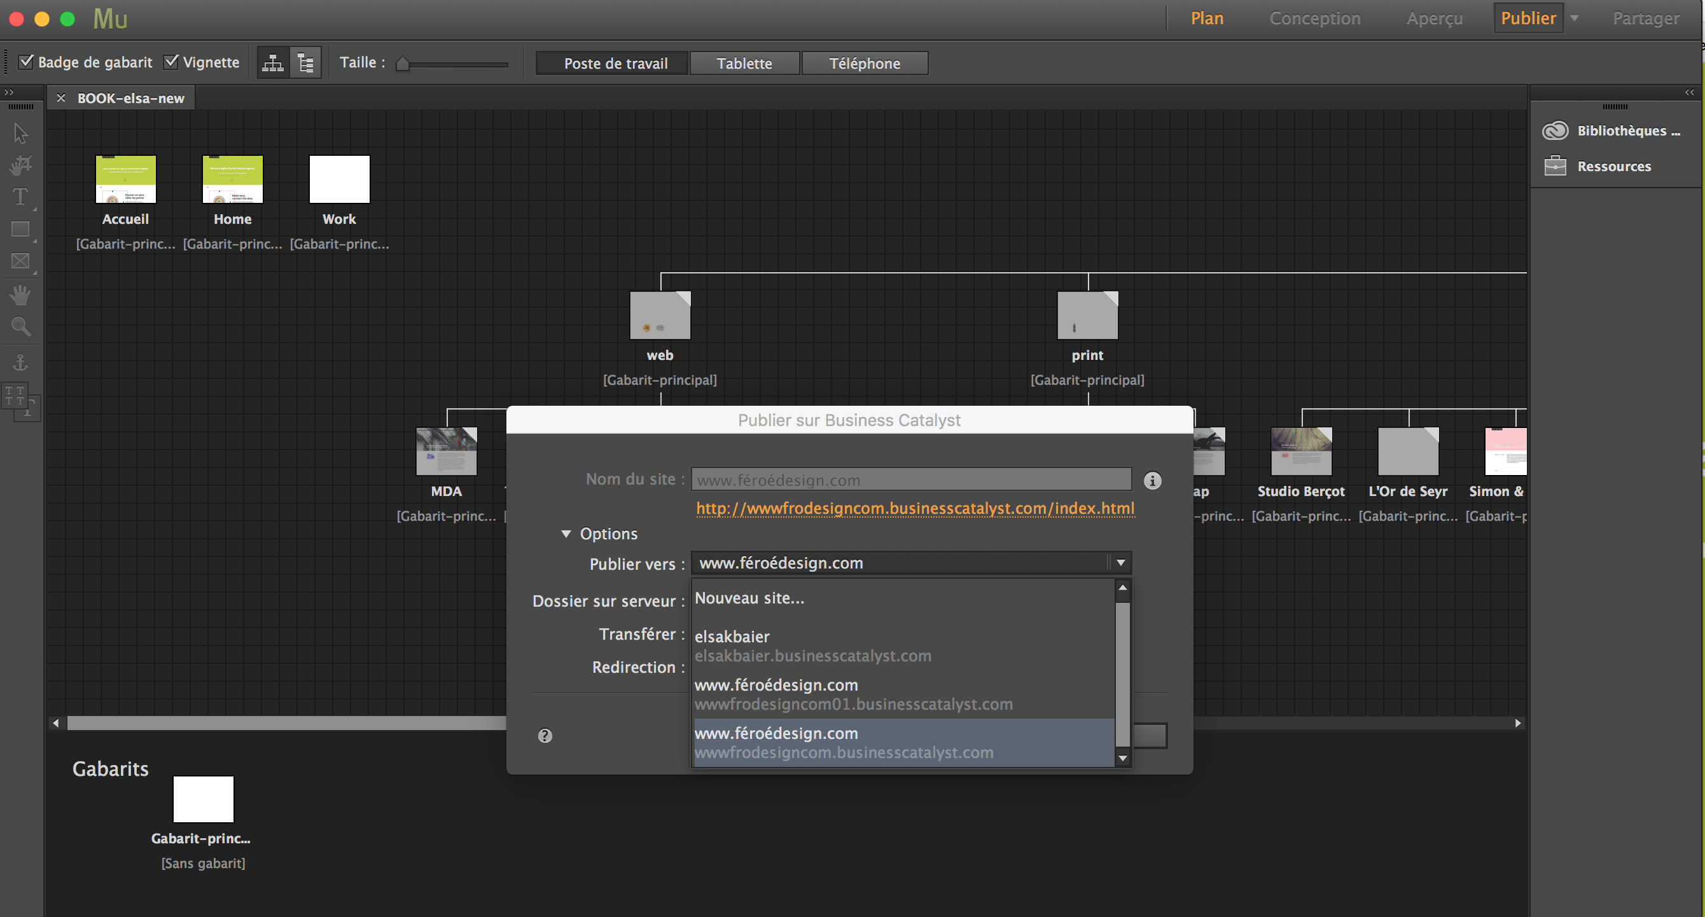
Task: Collapse the Options disclosure triangle
Action: [x=566, y=534]
